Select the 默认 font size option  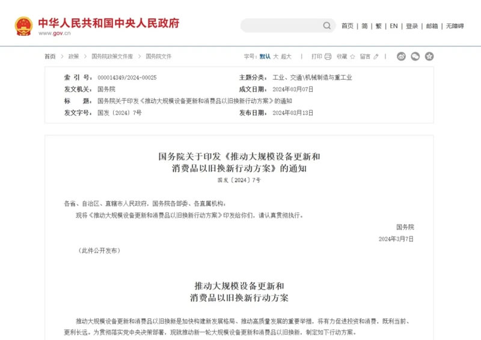coord(265,56)
